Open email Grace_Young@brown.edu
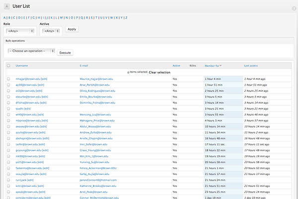 tap(95, 150)
